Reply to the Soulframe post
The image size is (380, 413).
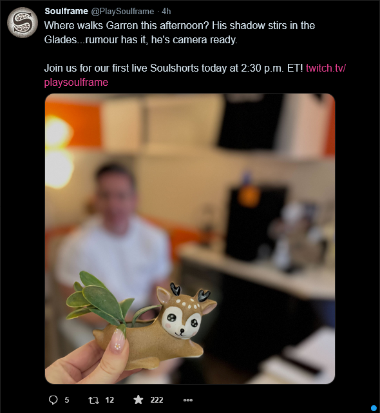pyautogui.click(x=53, y=400)
